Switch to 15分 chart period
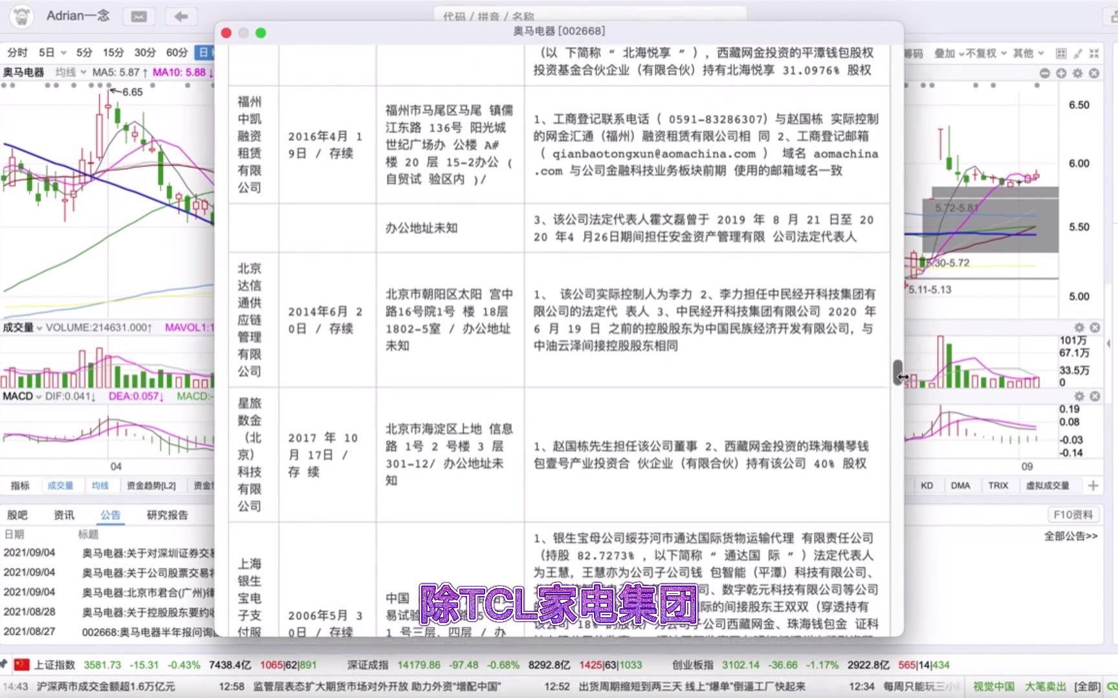Viewport: 1118px width, 698px height. pos(113,52)
